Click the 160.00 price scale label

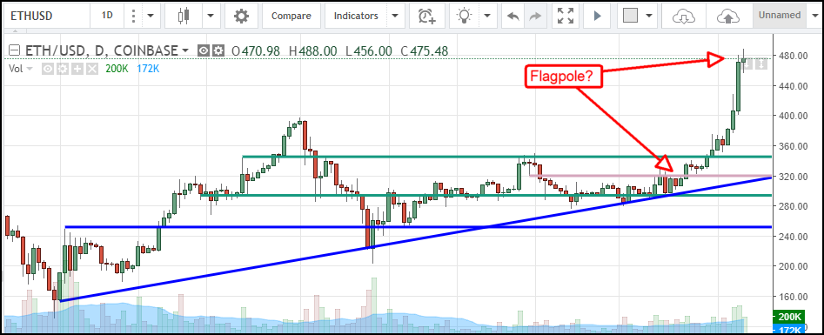(793, 296)
